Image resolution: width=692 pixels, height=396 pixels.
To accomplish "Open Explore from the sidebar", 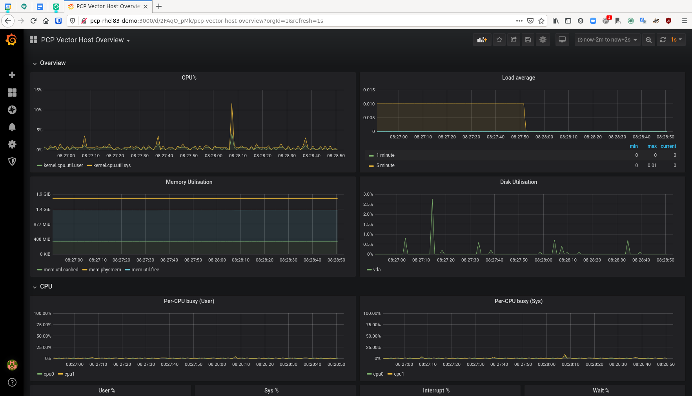I will (12, 110).
